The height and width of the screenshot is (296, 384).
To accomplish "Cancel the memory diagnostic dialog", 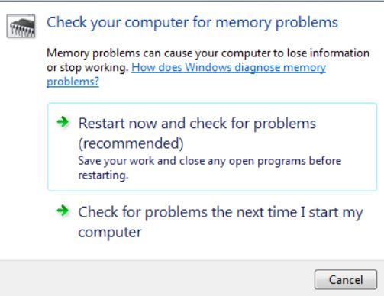I will point(346,279).
